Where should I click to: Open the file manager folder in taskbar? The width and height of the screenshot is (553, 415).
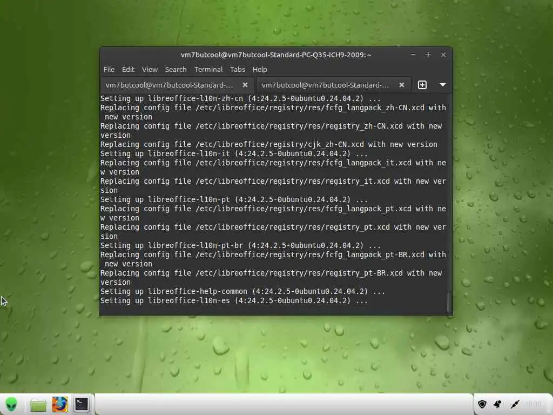[38, 405]
